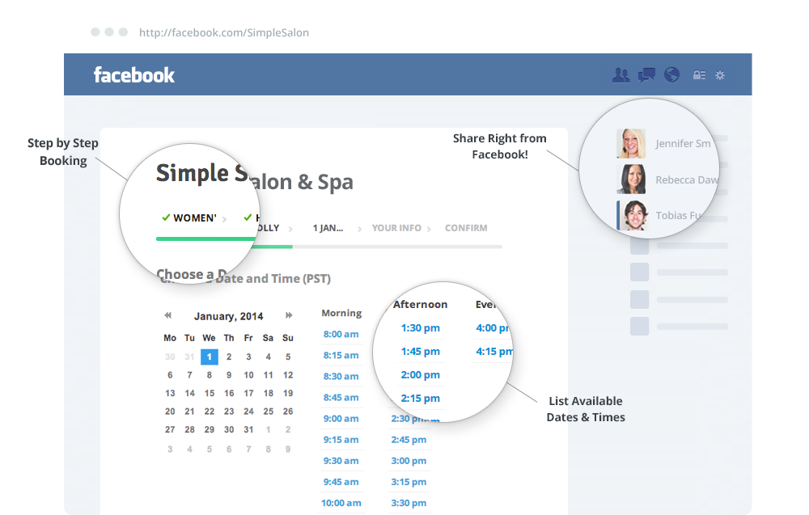Choose the 1:30 pm time slot
Screen dimensions: 809x515
[x=421, y=328]
